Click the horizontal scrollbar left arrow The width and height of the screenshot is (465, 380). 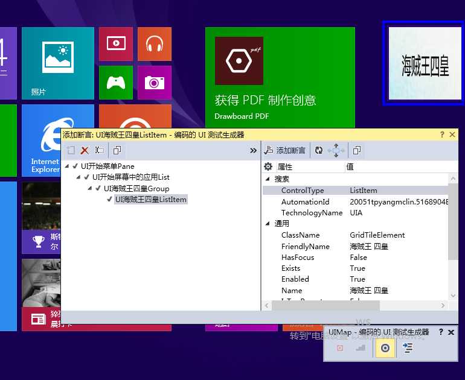click(x=266, y=305)
